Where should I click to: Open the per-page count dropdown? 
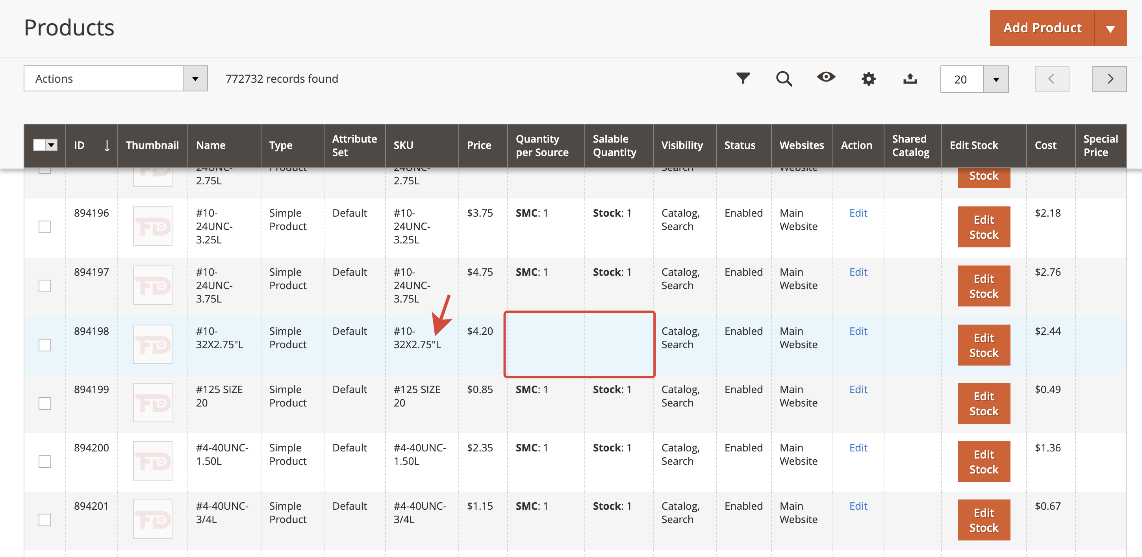click(x=995, y=80)
